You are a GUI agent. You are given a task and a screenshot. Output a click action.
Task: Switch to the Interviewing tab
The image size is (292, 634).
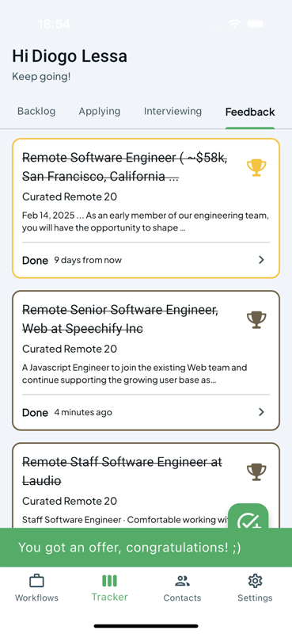[173, 111]
